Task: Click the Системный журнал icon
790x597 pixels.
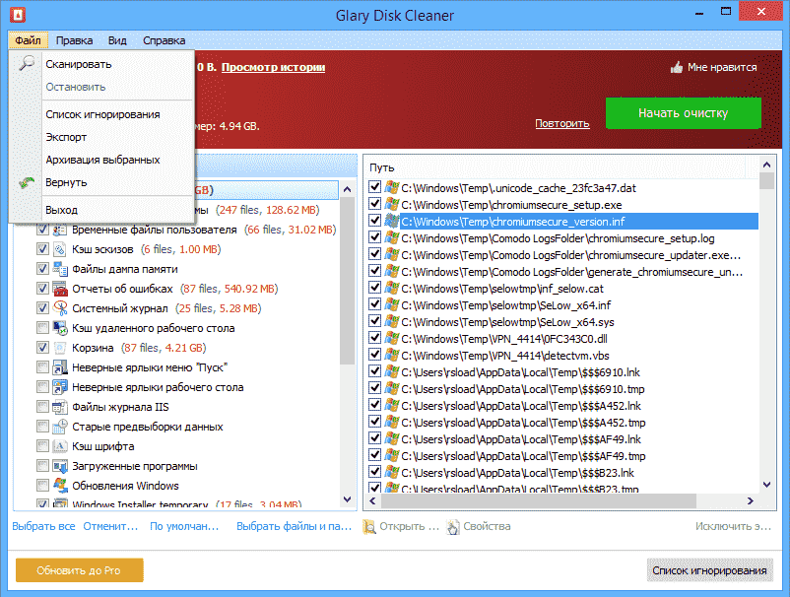Action: [x=59, y=308]
